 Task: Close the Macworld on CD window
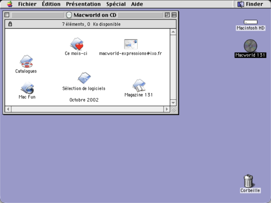7,15
